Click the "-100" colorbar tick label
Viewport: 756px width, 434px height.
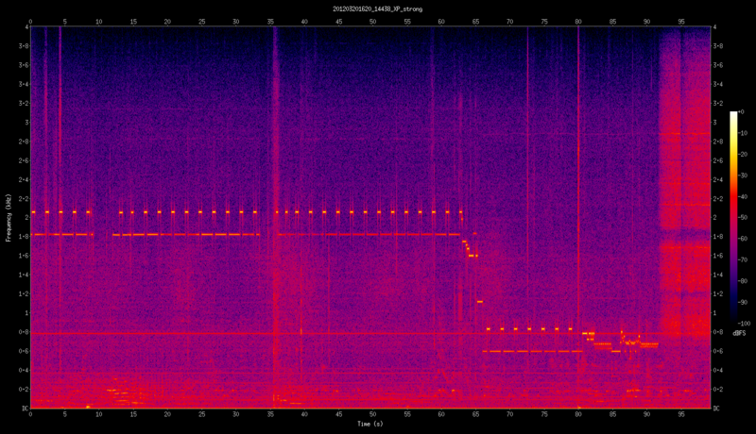(x=744, y=324)
